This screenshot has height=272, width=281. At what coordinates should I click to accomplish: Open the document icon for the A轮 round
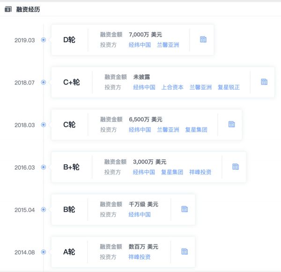pyautogui.click(x=185, y=251)
